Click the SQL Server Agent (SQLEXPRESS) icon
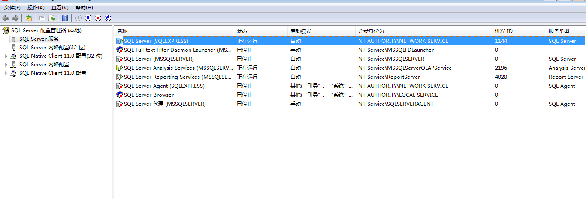The height and width of the screenshot is (199, 586). (120, 86)
